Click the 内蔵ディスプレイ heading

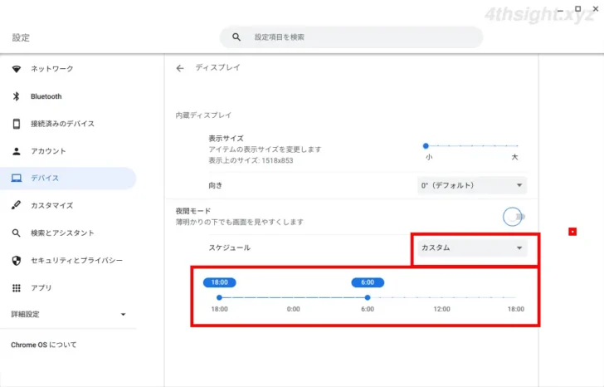(203, 115)
